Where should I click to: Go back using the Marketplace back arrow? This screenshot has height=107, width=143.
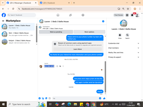click(x=3, y=21)
